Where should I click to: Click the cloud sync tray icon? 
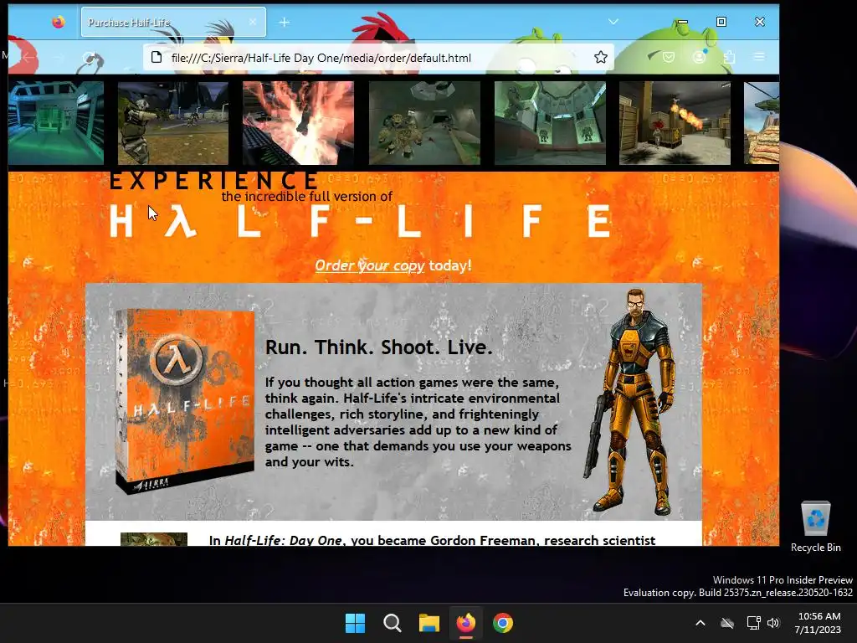[x=727, y=623]
